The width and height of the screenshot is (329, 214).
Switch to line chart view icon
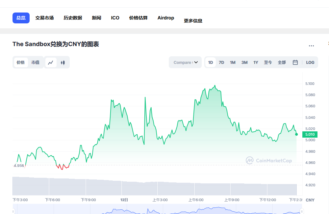51,63
